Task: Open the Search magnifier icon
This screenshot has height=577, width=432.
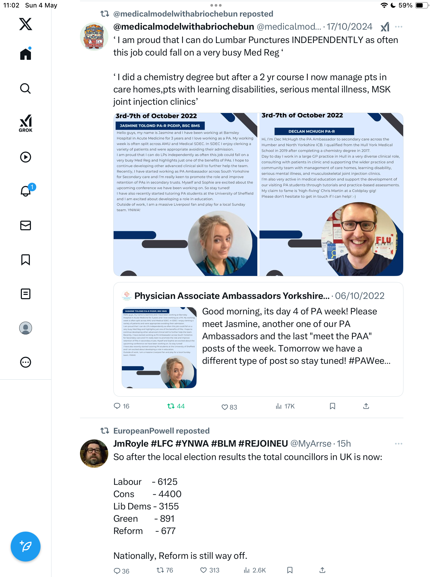Action: [26, 89]
